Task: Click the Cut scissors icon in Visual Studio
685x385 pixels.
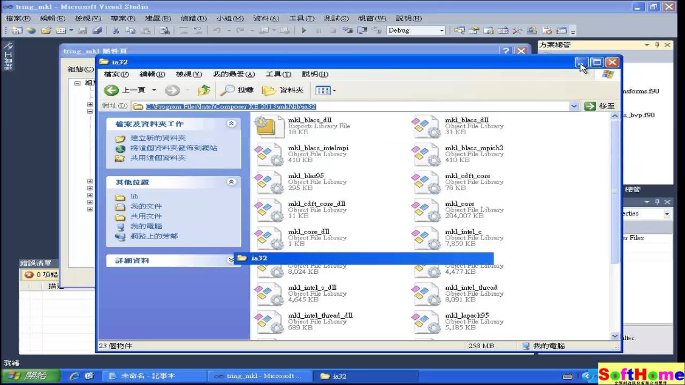Action: (115, 30)
